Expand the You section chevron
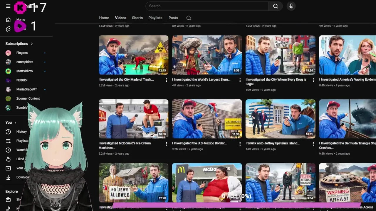This screenshot has width=376, height=211. [16, 122]
